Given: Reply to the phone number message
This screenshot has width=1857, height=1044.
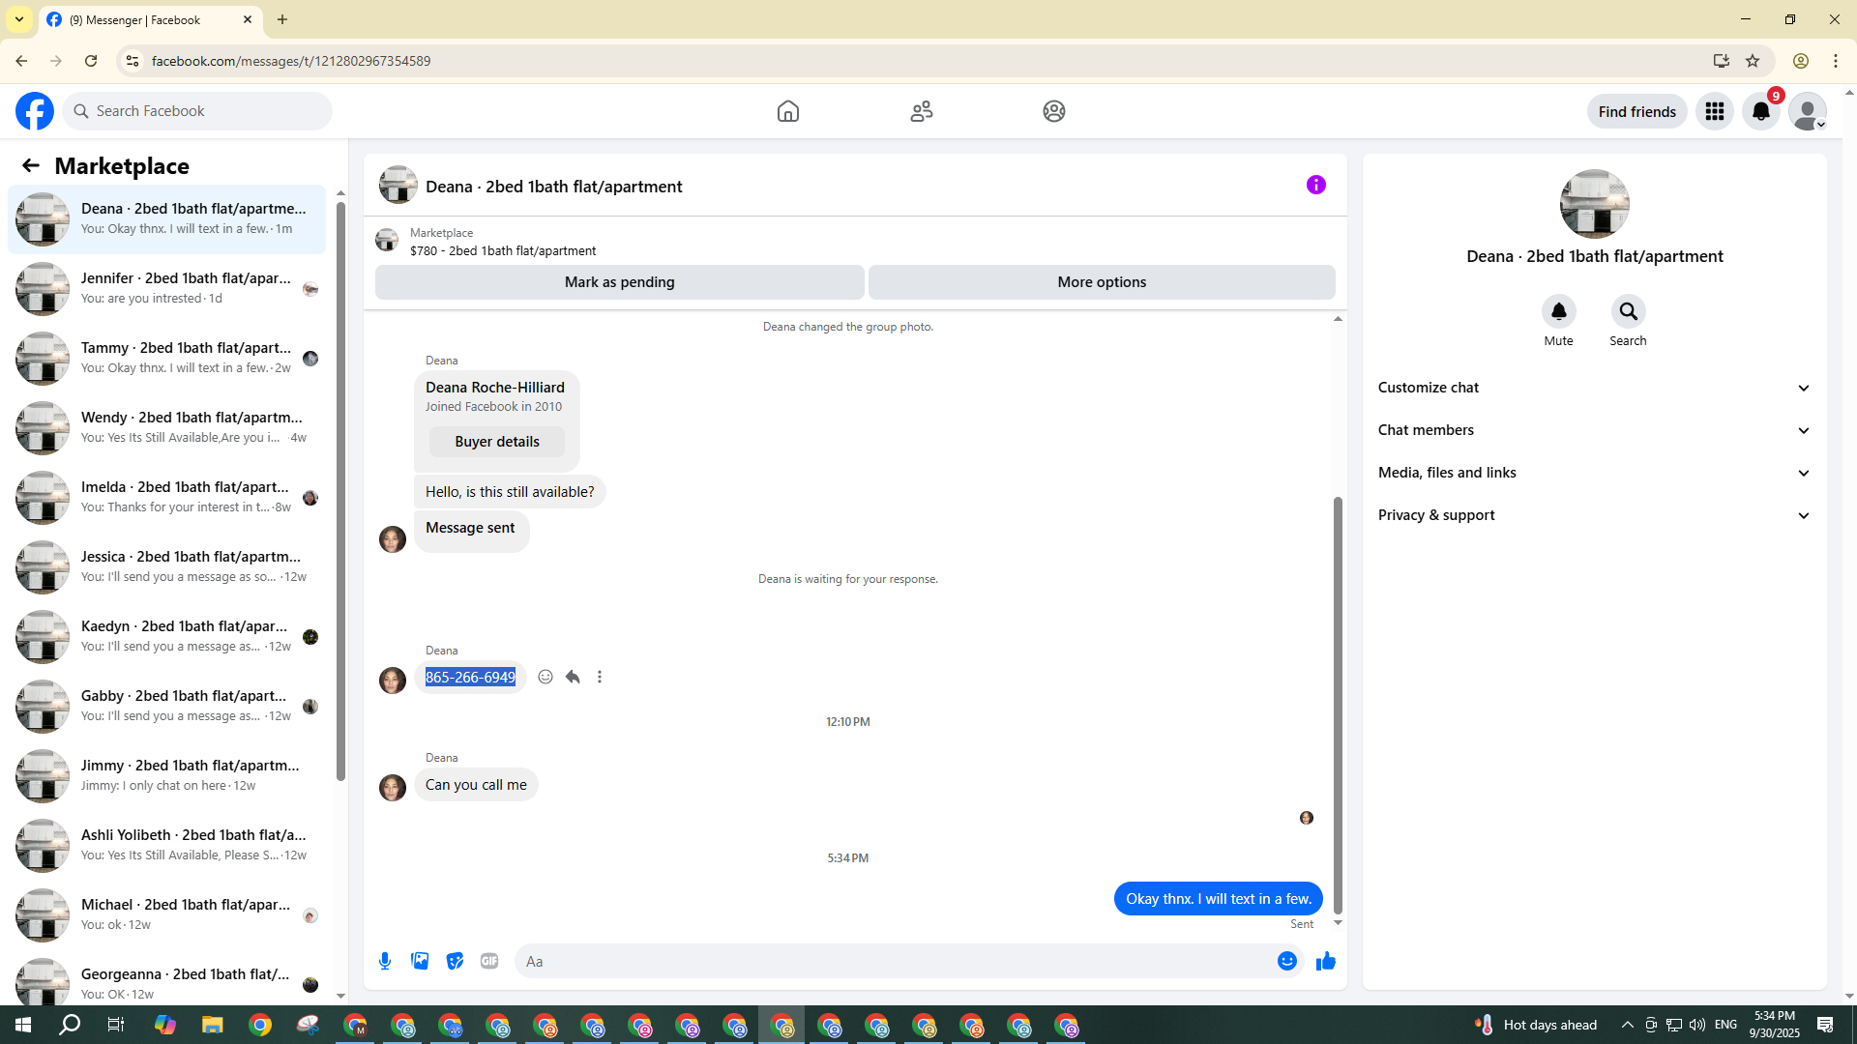Looking at the screenshot, I should coord(573,677).
